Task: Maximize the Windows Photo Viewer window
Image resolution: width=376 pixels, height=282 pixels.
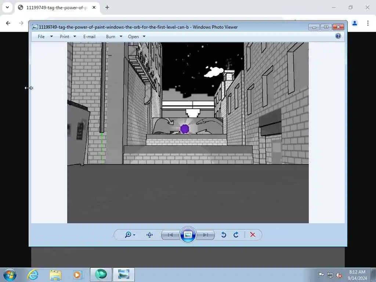Action: 326,27
